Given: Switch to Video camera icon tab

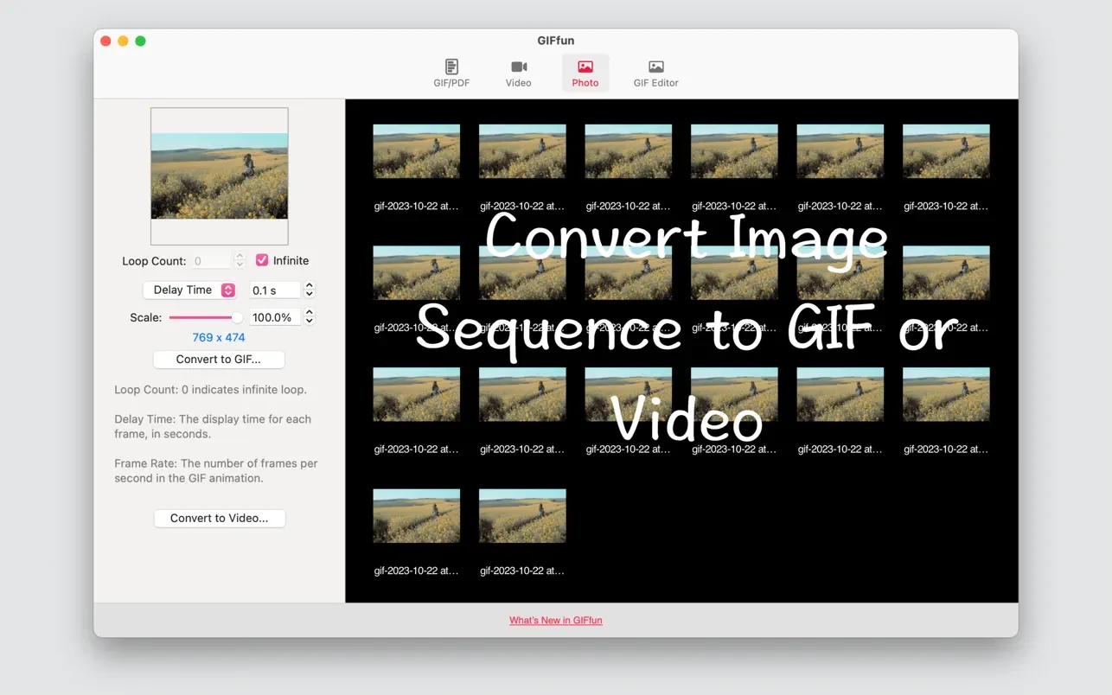Looking at the screenshot, I should tap(518, 67).
